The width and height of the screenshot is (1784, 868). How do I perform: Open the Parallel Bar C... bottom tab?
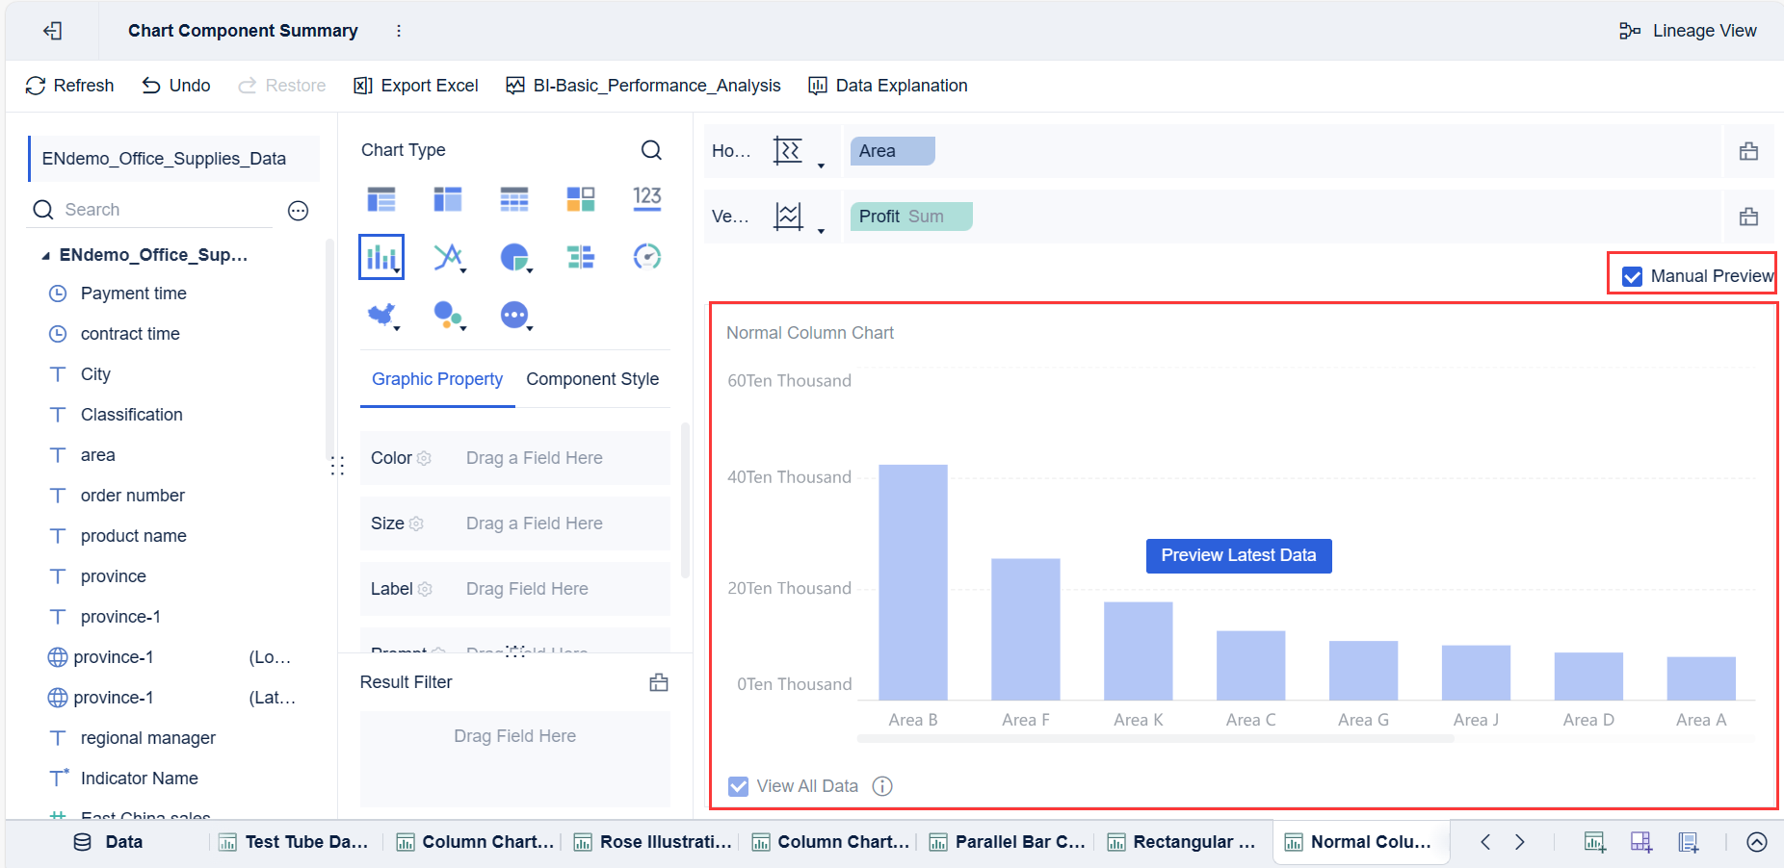[1008, 842]
